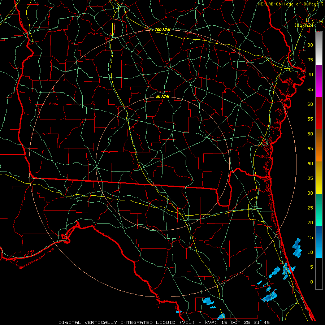Click the 15 value on the color scale

tap(310, 238)
